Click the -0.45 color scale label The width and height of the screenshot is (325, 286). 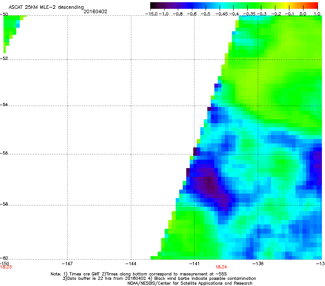(x=222, y=14)
